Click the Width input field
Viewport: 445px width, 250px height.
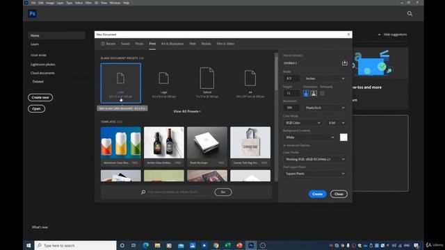[291, 78]
